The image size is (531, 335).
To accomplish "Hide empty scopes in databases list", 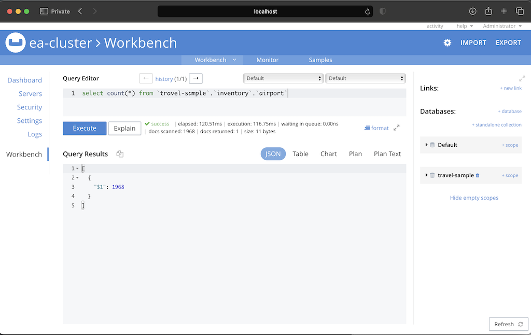I will pos(474,198).
